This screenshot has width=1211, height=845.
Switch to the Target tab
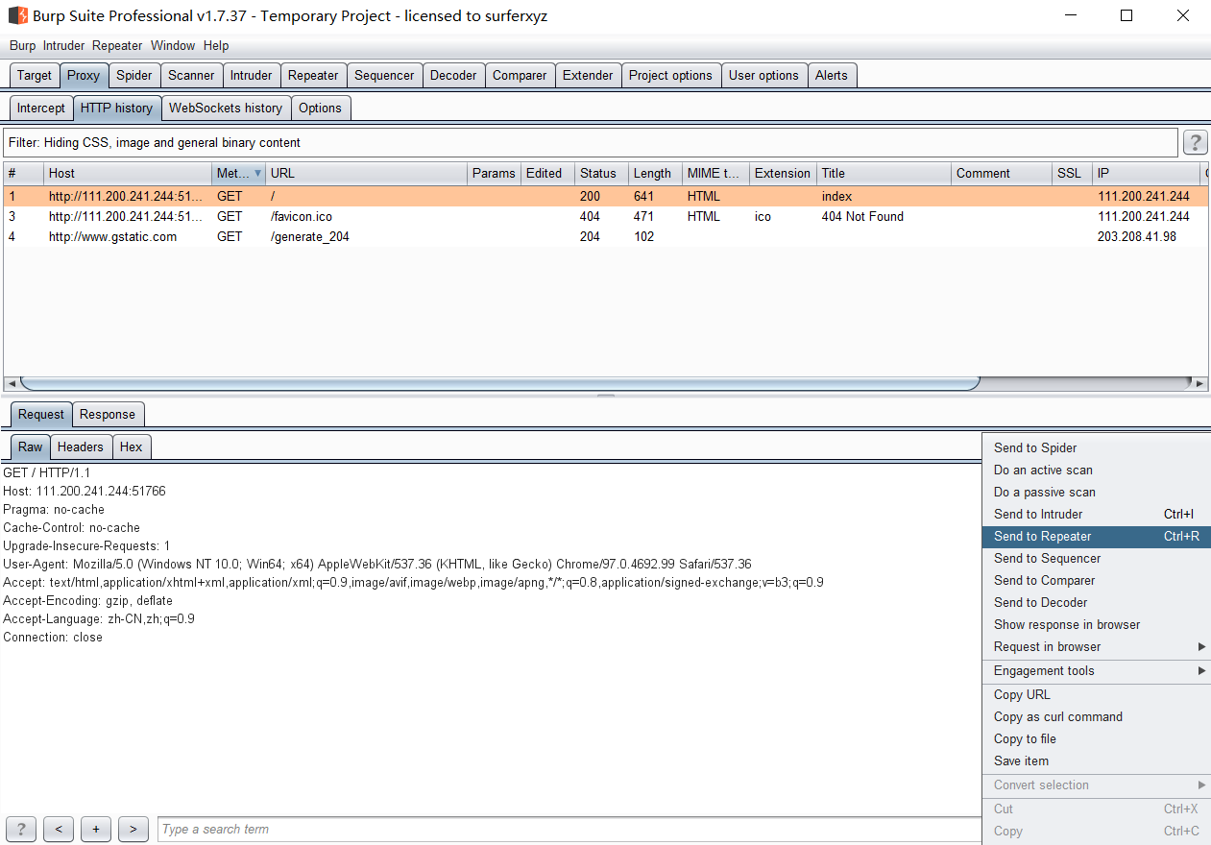[35, 76]
